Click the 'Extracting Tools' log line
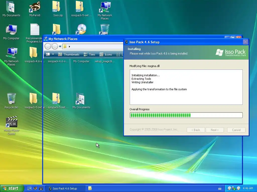This screenshot has width=257, height=192. 141,79
